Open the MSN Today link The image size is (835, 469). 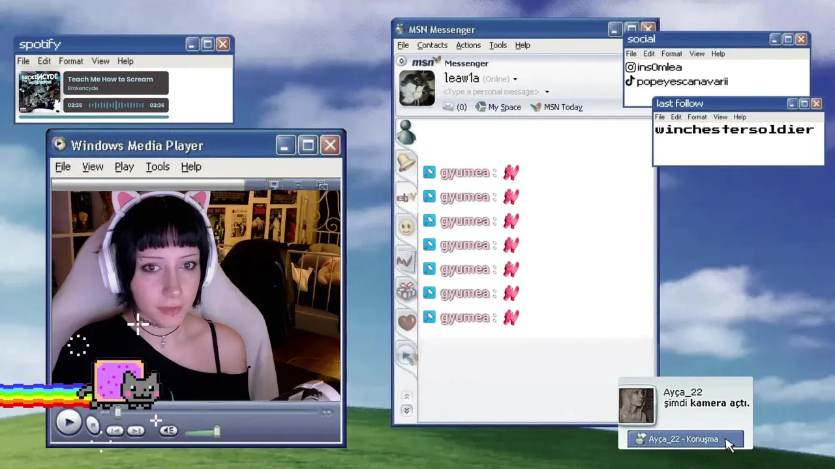(x=556, y=107)
